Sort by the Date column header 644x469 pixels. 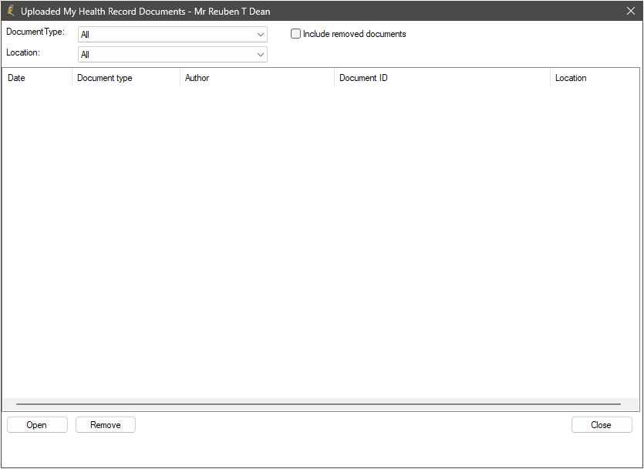coord(37,78)
